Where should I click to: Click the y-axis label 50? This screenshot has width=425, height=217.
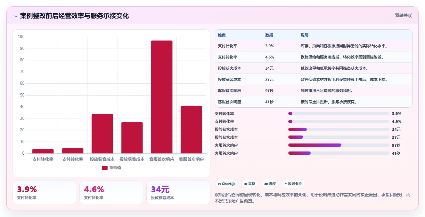(x=22, y=95)
